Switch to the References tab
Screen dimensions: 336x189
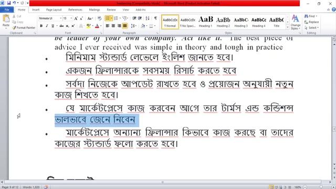click(x=75, y=9)
